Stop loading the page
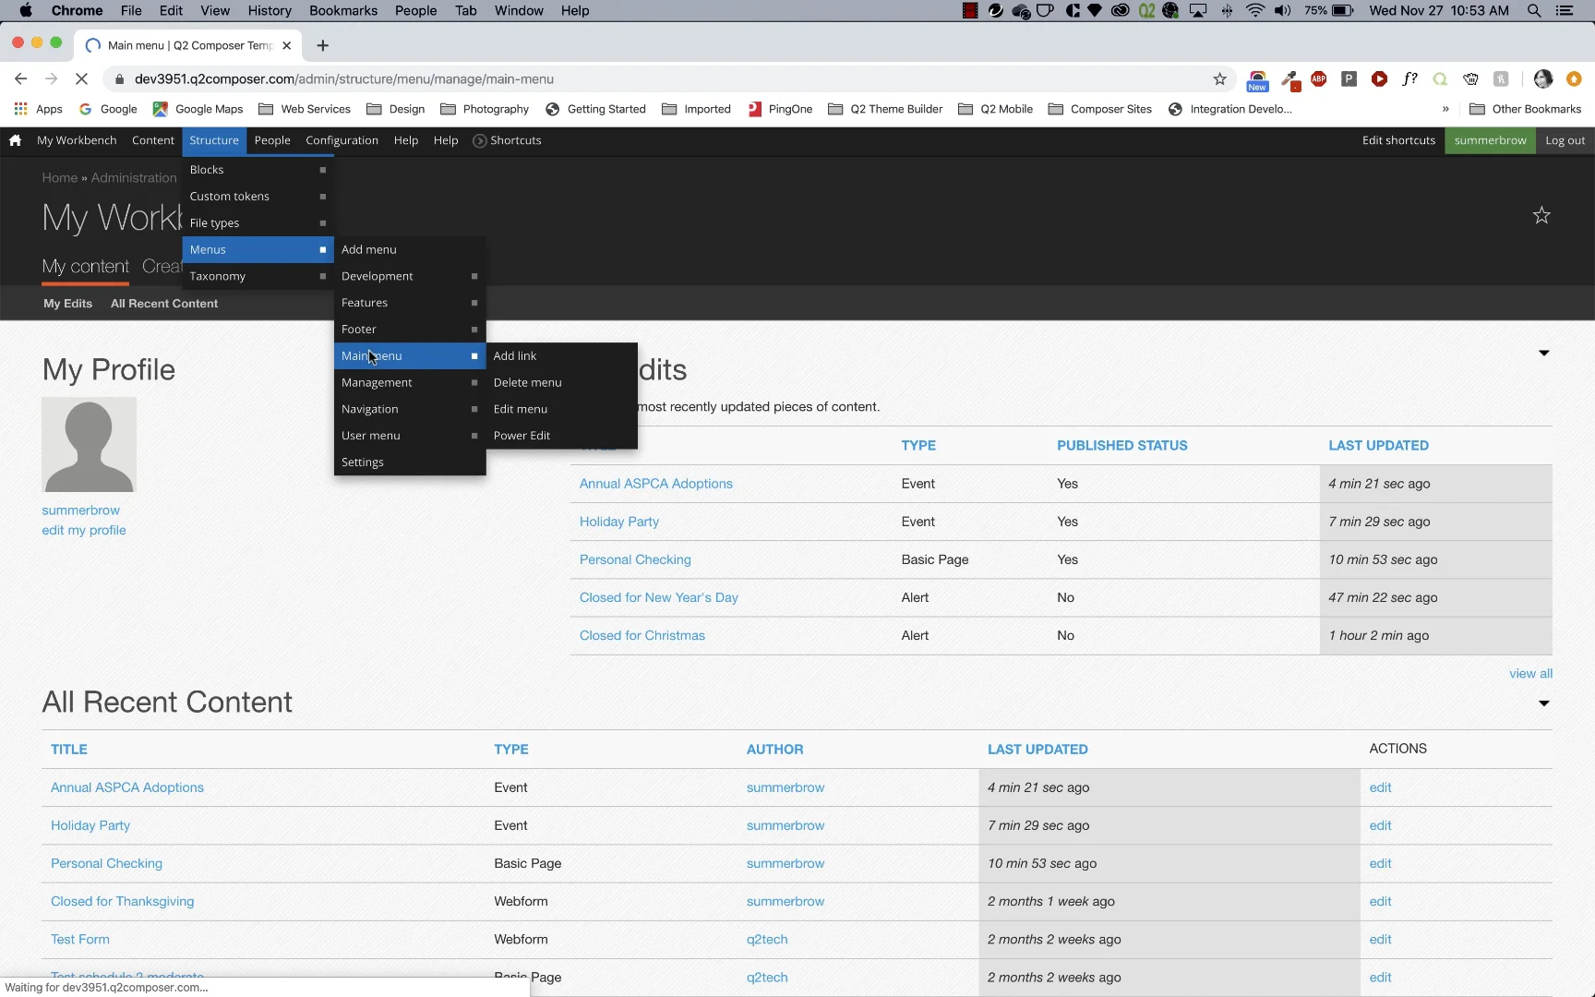 [x=81, y=79]
